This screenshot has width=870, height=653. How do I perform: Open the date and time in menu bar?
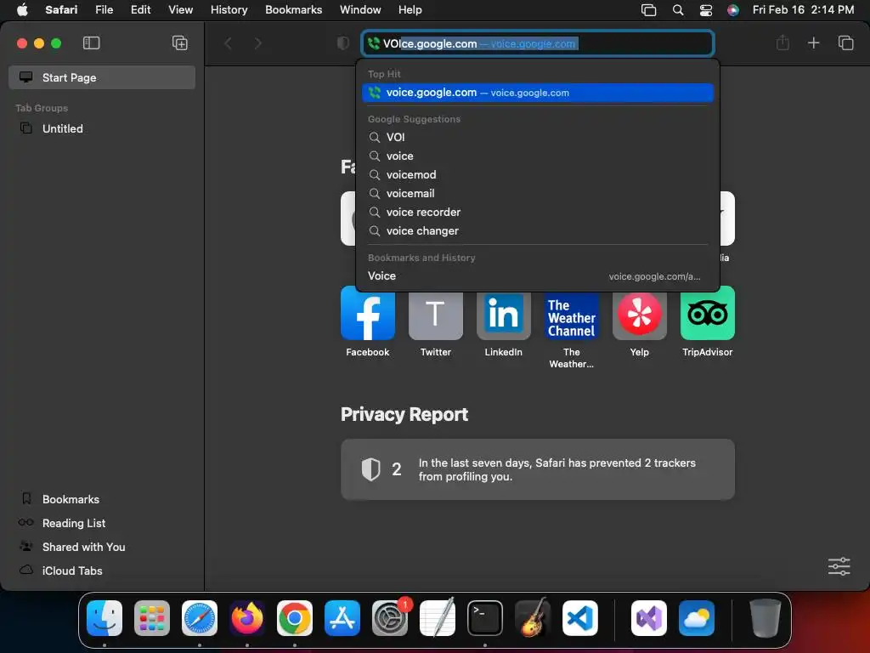click(x=803, y=10)
